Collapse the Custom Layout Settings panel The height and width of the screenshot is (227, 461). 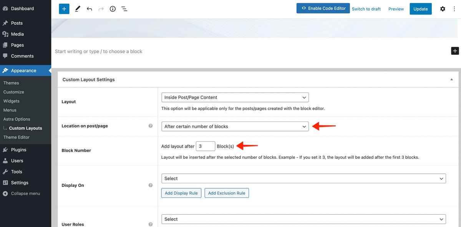click(x=451, y=79)
